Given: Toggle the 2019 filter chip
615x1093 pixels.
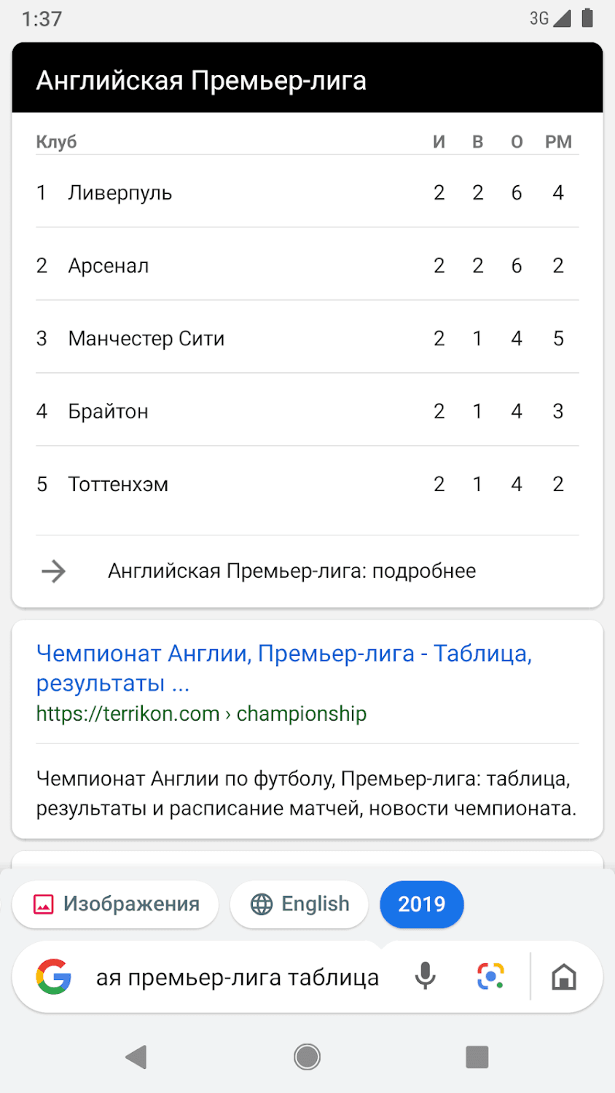Looking at the screenshot, I should point(421,904).
